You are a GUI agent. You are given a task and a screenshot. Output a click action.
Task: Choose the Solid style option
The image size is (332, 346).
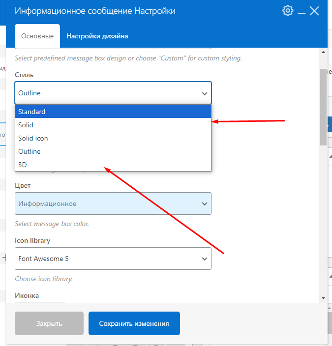113,125
